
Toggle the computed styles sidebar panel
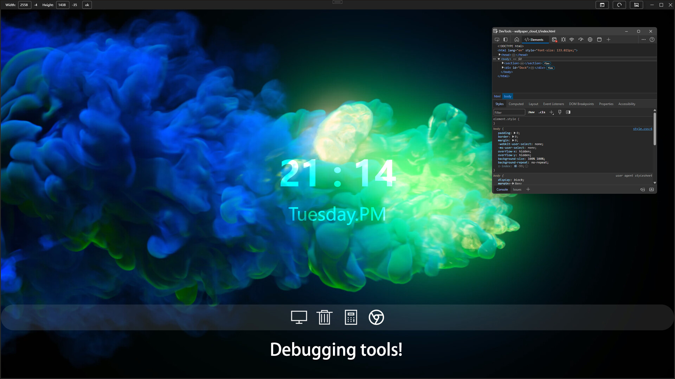coord(568,112)
